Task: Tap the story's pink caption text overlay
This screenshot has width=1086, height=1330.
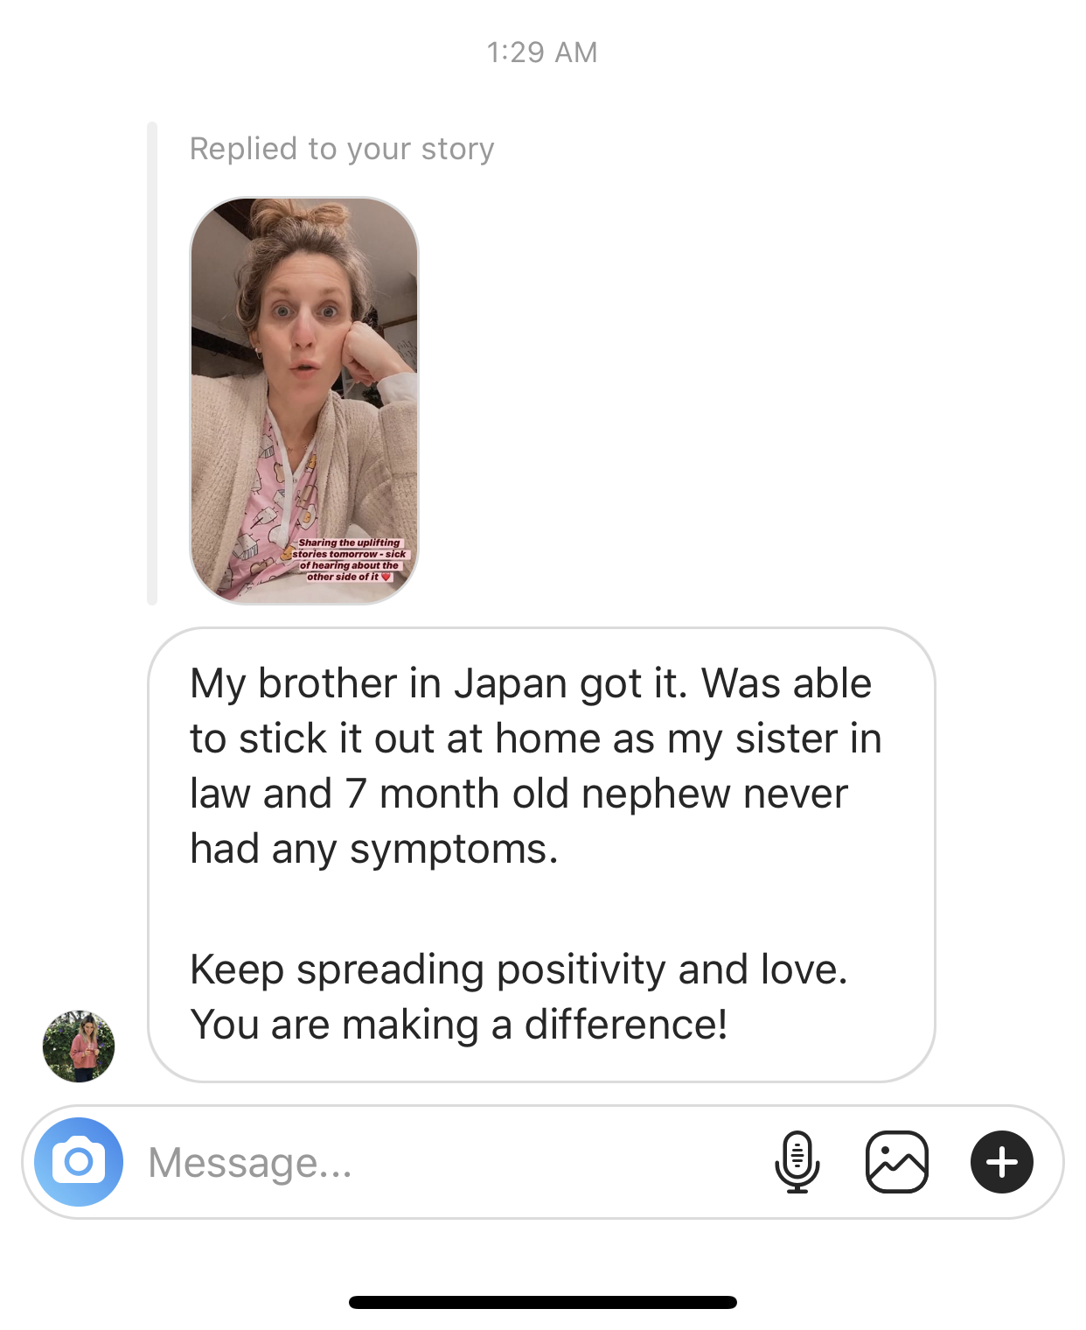Action: [348, 560]
